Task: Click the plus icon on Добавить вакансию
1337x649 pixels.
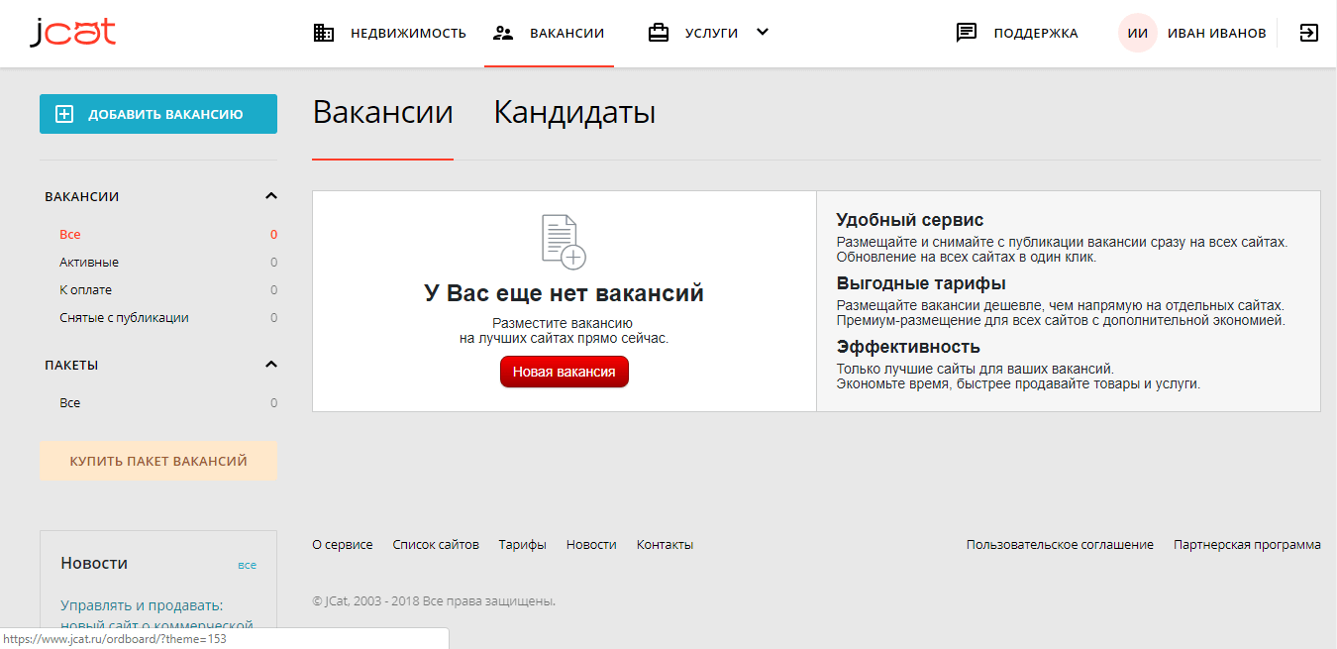Action: pyautogui.click(x=64, y=114)
